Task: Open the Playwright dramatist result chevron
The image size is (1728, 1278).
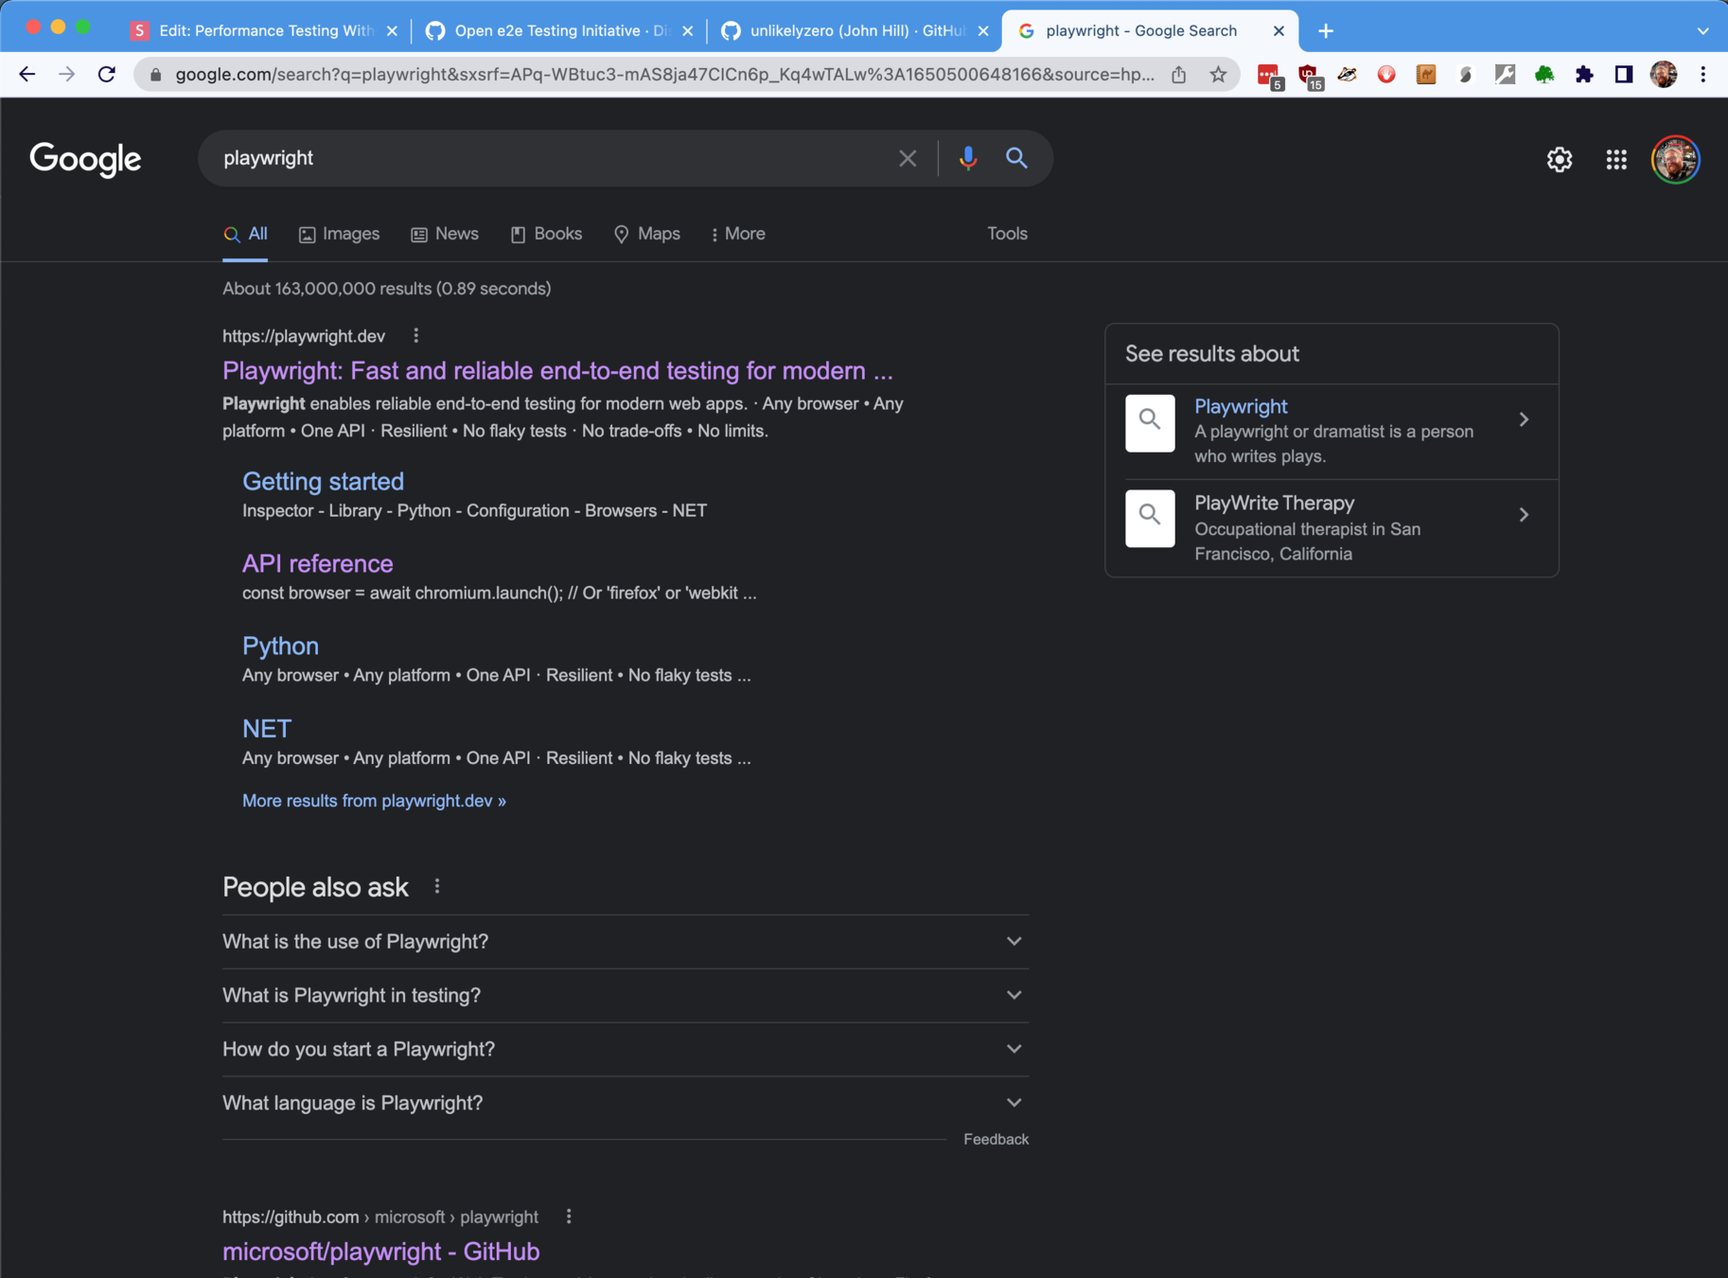Action: coord(1524,419)
